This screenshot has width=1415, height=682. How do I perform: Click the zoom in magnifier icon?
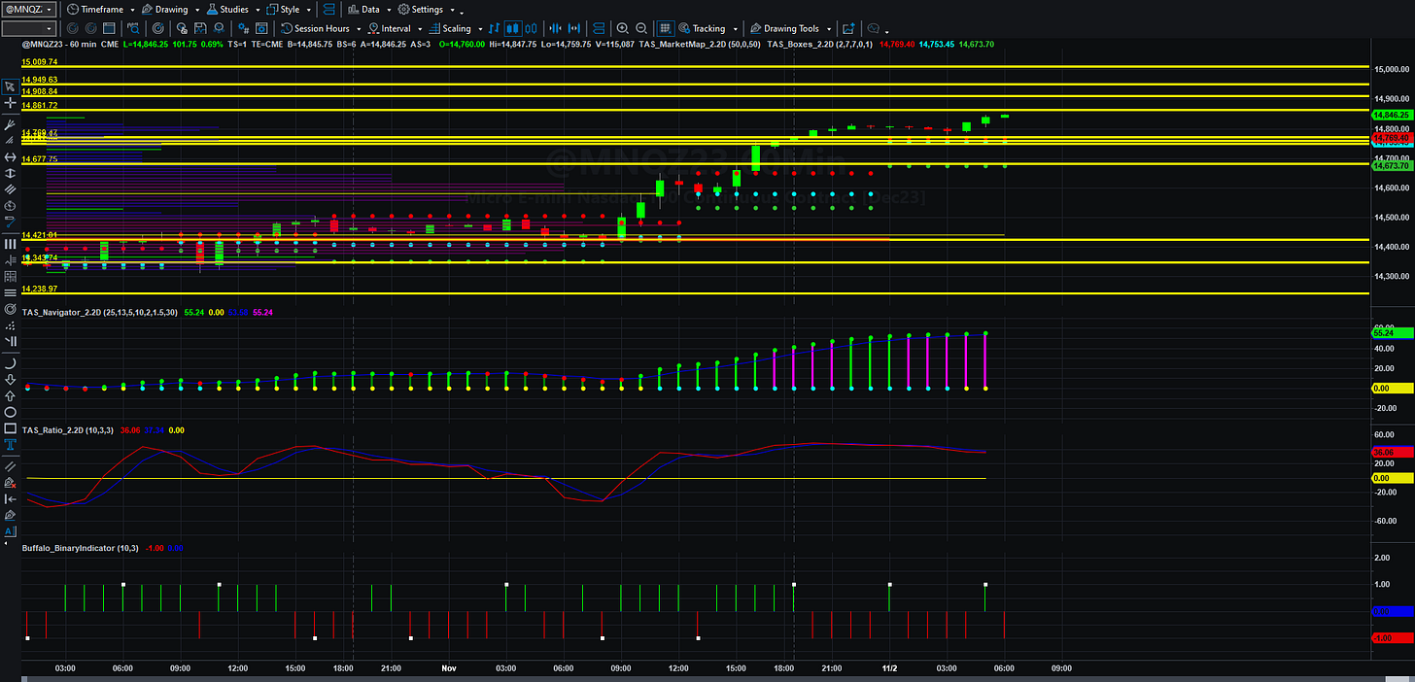point(622,28)
